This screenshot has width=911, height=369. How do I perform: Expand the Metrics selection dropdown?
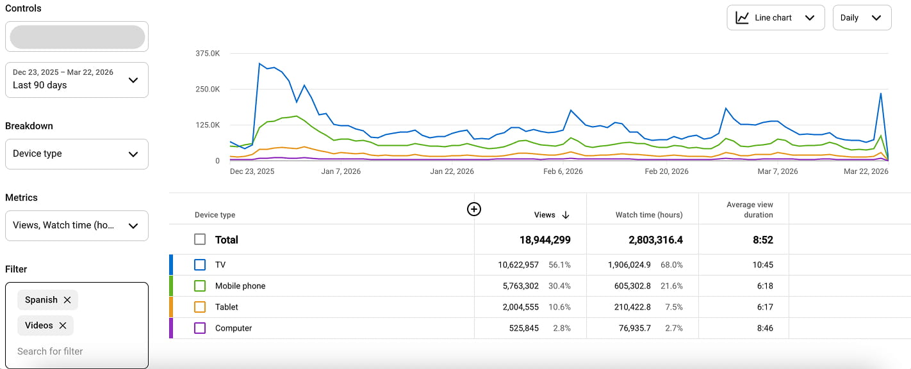pyautogui.click(x=76, y=225)
